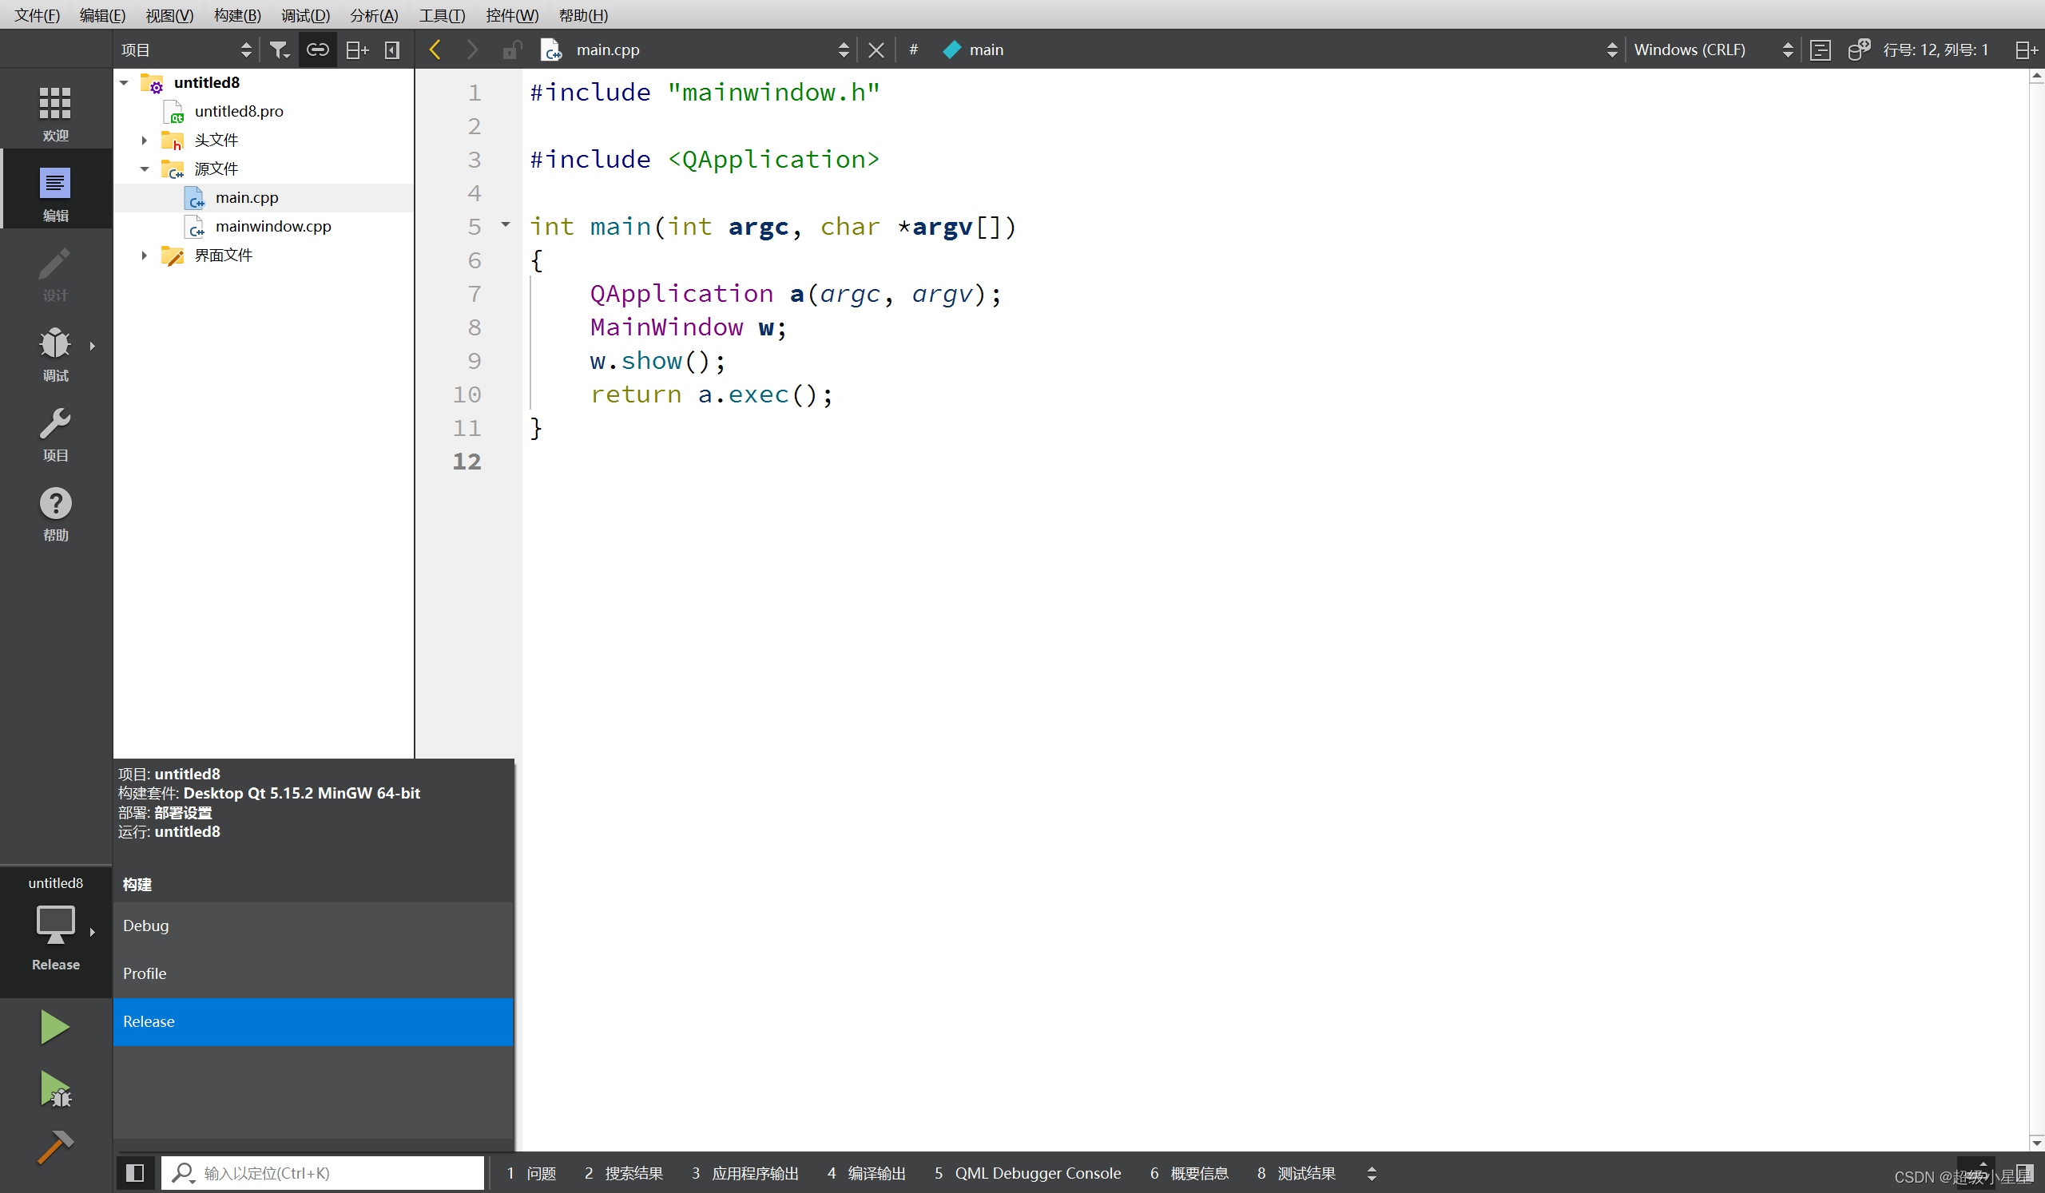Split the editor view
Viewport: 2045px width, 1193px height.
[2026, 50]
